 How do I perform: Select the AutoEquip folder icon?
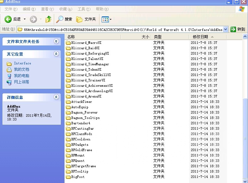click(68, 107)
